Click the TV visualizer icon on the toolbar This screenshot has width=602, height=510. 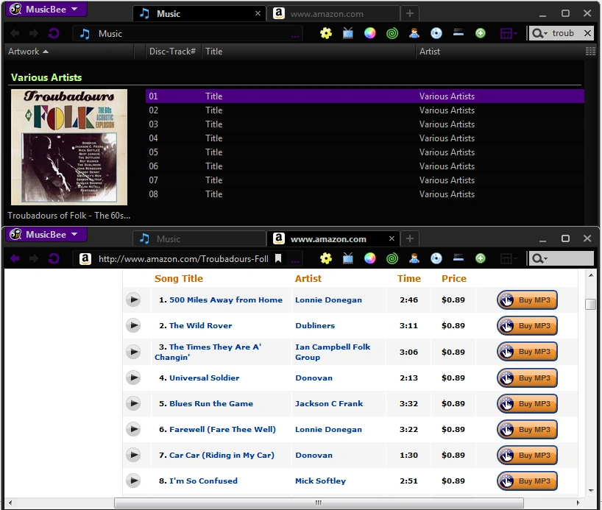[348, 33]
